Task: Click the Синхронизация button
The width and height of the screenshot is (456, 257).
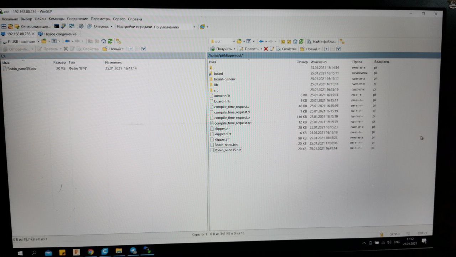Action: (33, 26)
